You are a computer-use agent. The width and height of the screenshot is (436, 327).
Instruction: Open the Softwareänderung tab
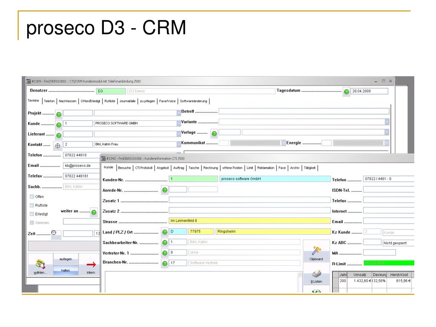pyautogui.click(x=194, y=101)
